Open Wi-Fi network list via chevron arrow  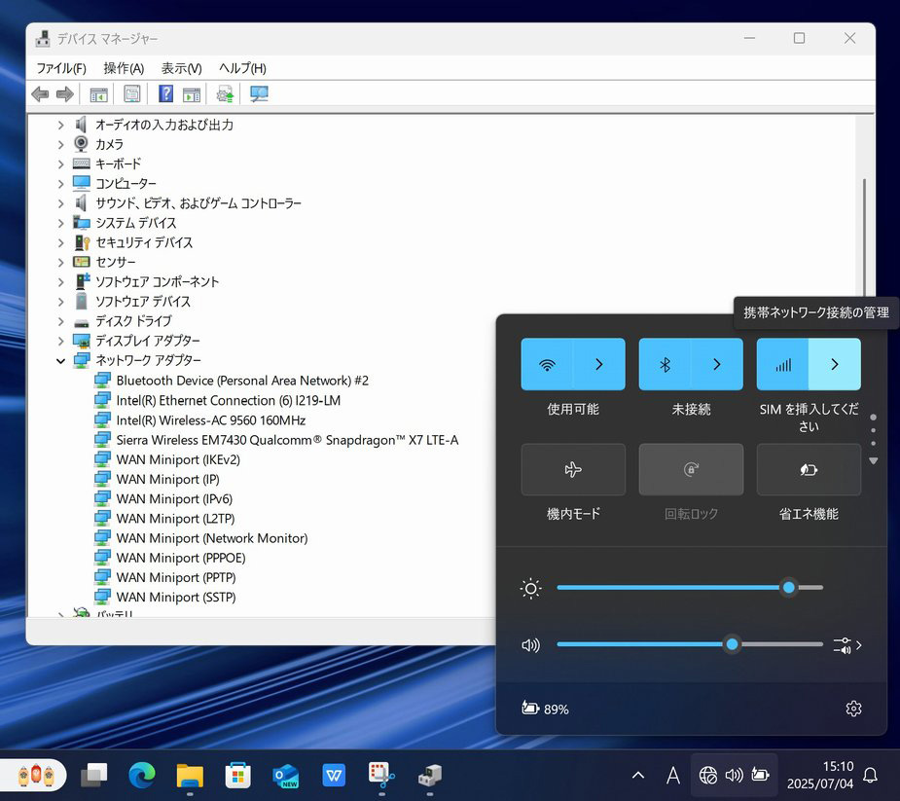(x=599, y=364)
